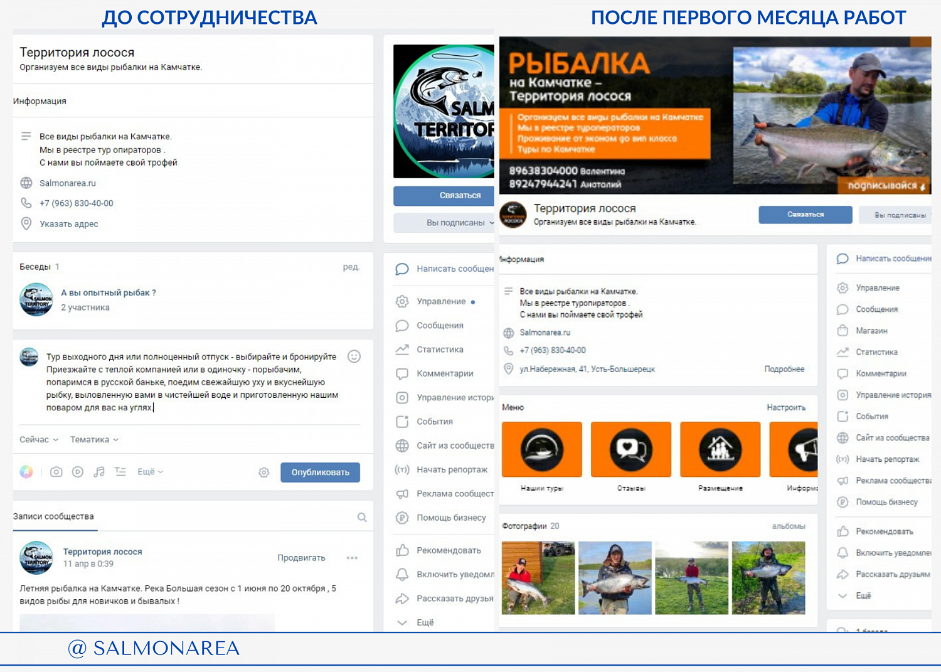Image resolution: width=941 pixels, height=672 pixels.
Task: Open the first photo thumbnail in Фотографии
Action: (538, 578)
